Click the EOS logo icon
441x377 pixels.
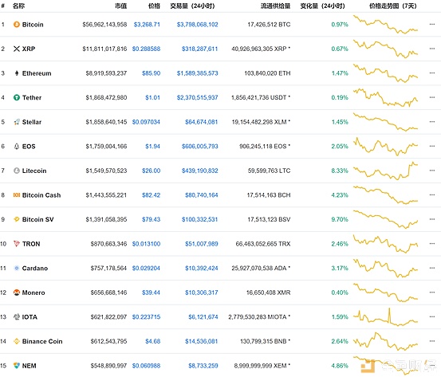pyautogui.click(x=17, y=146)
